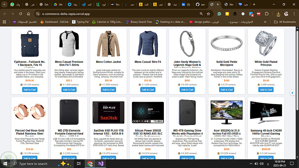This screenshot has width=299, height=168.
Task: Click the volume icon in system tray
Action: tap(262, 164)
